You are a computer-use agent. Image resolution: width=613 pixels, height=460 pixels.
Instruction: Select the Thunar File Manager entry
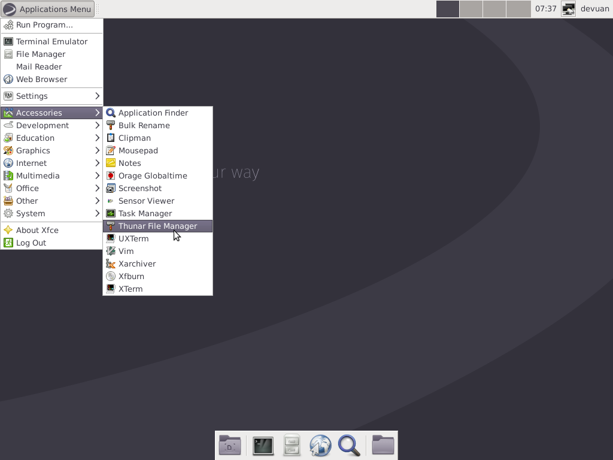pyautogui.click(x=157, y=226)
